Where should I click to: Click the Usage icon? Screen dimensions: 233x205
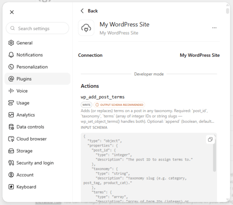11,103
